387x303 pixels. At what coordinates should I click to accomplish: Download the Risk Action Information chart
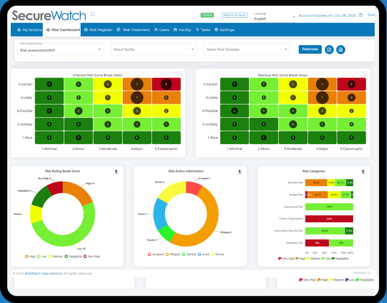[239, 172]
